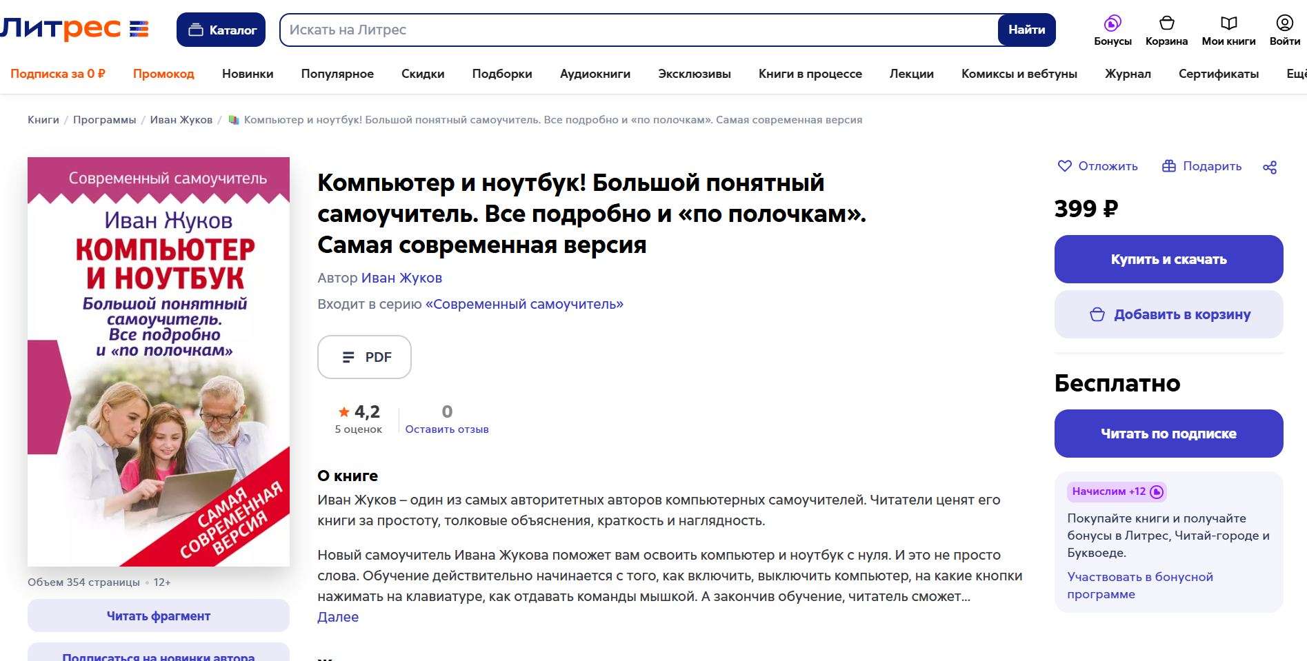Select the PDF format button
The image size is (1307, 661).
click(x=364, y=357)
